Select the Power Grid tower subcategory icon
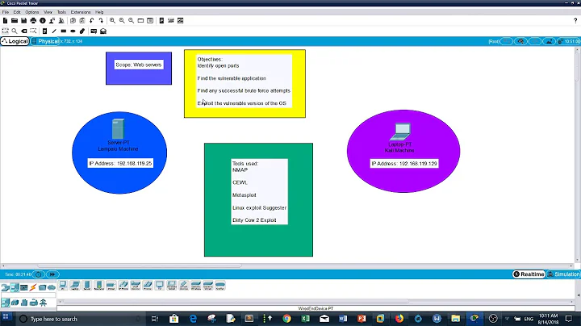Viewport: 581px width, 326px height. point(43,303)
